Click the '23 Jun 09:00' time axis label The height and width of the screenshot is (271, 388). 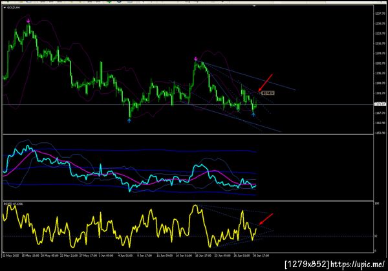point(222,255)
